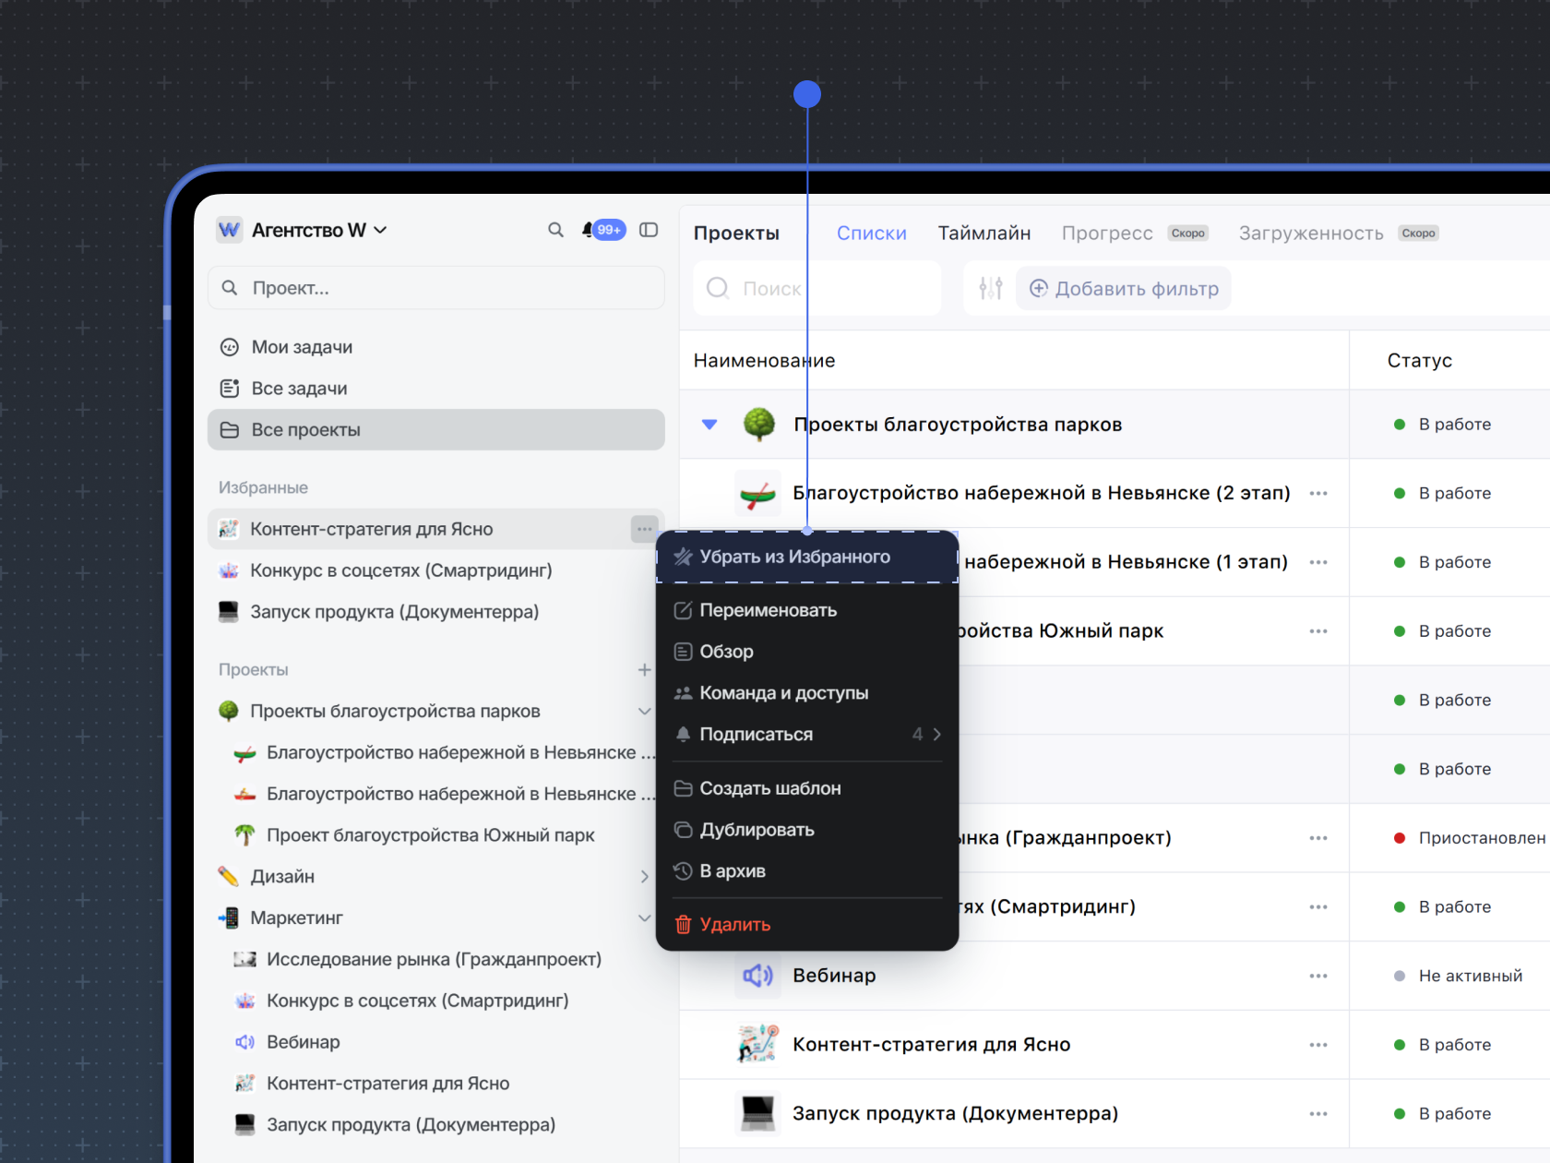Select Убрать из Избранного menu item
1550x1163 pixels.
pyautogui.click(x=794, y=557)
